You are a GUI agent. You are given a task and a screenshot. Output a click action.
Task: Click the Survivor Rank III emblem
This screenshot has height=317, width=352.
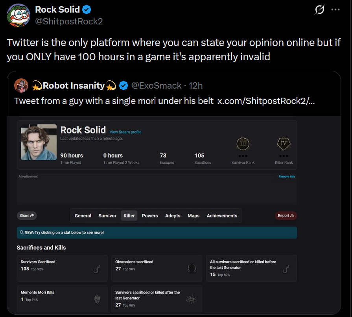tap(243, 143)
